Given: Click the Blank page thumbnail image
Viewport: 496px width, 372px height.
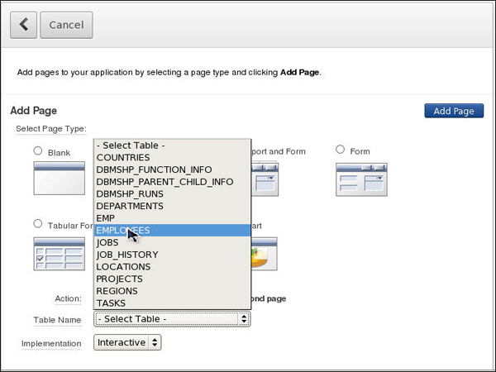Looking at the screenshot, I should tap(60, 178).
